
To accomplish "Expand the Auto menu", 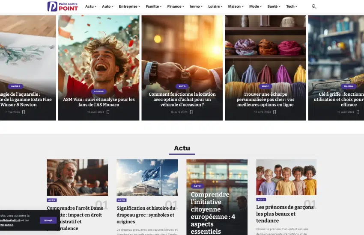I will click(x=108, y=6).
